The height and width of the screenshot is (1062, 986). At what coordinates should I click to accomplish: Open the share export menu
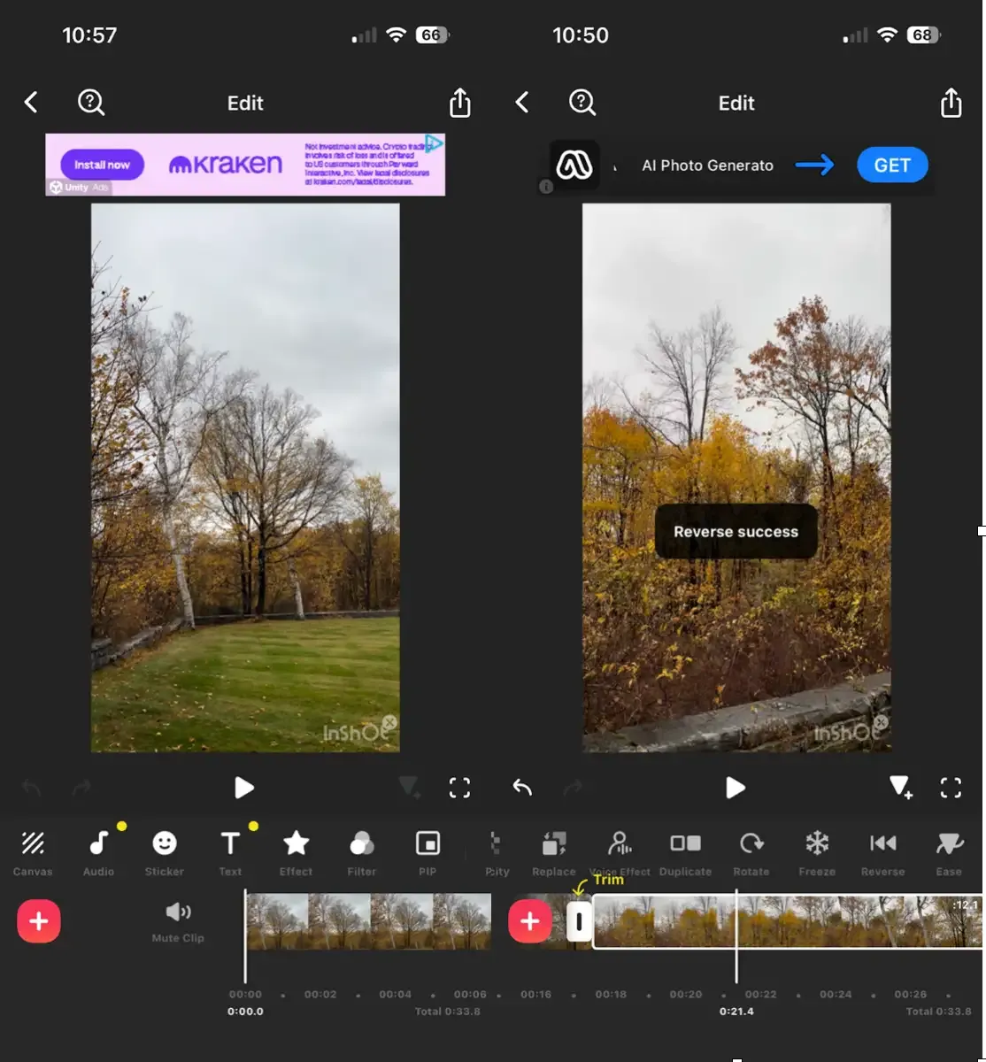click(459, 102)
